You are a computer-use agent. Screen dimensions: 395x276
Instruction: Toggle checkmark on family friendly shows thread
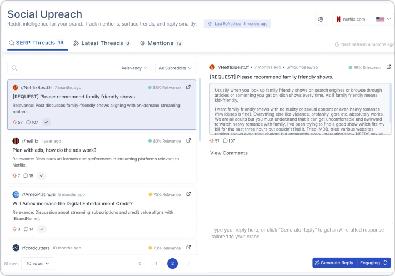pyautogui.click(x=46, y=122)
